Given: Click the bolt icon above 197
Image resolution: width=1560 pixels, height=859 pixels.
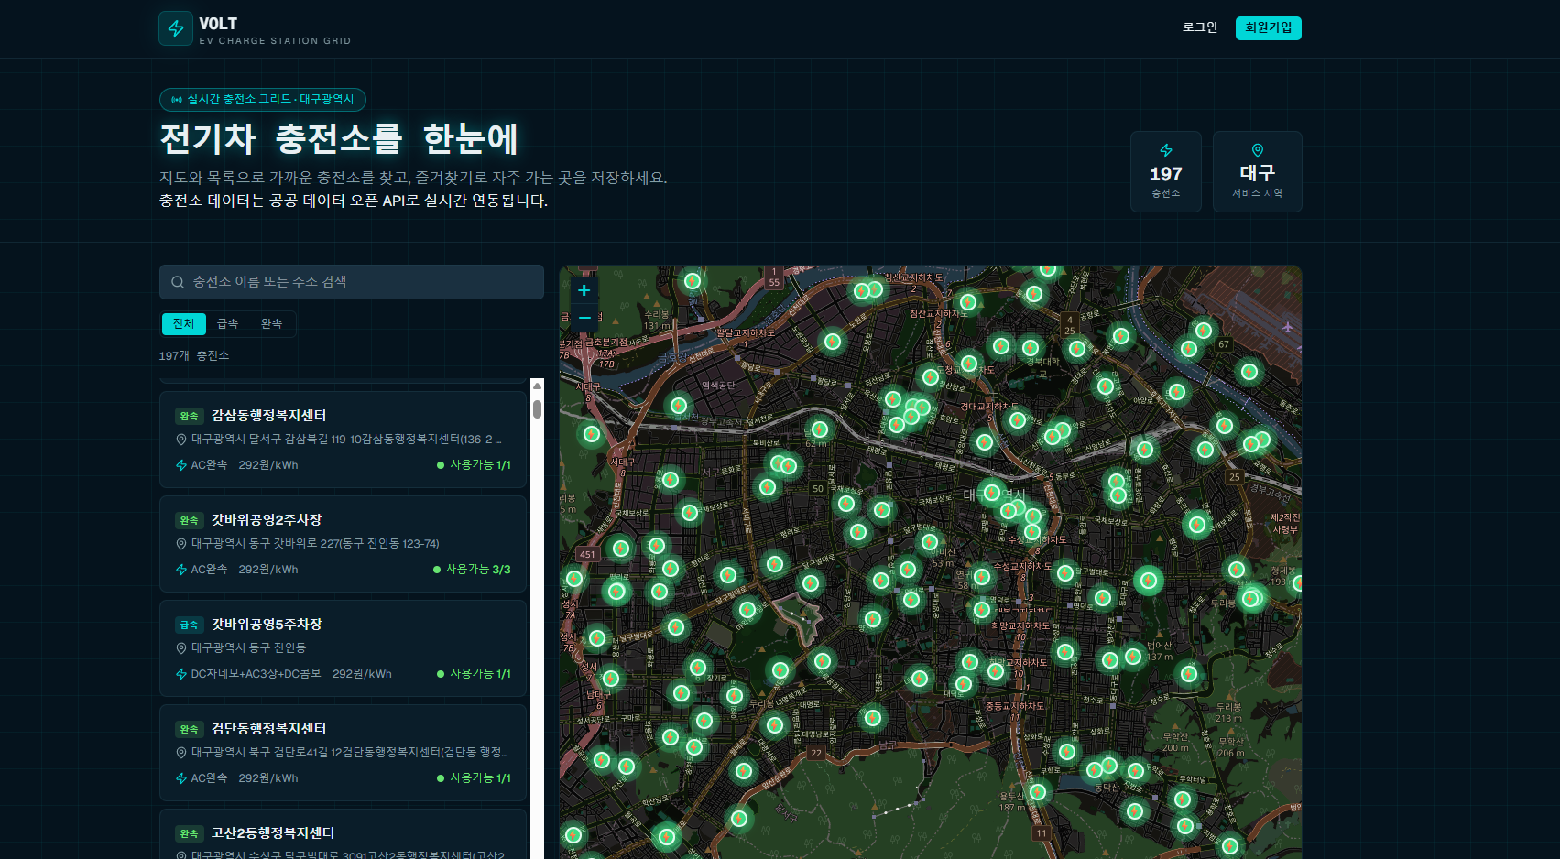Looking at the screenshot, I should [1166, 150].
